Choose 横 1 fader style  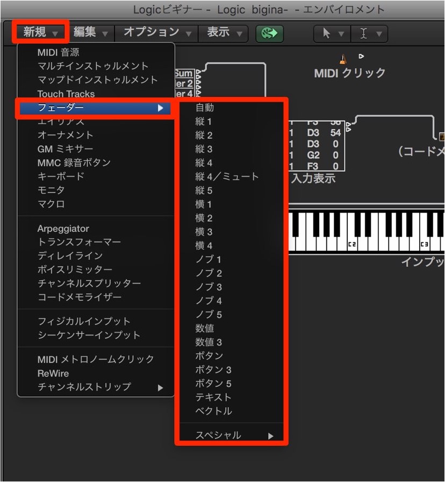coord(231,204)
